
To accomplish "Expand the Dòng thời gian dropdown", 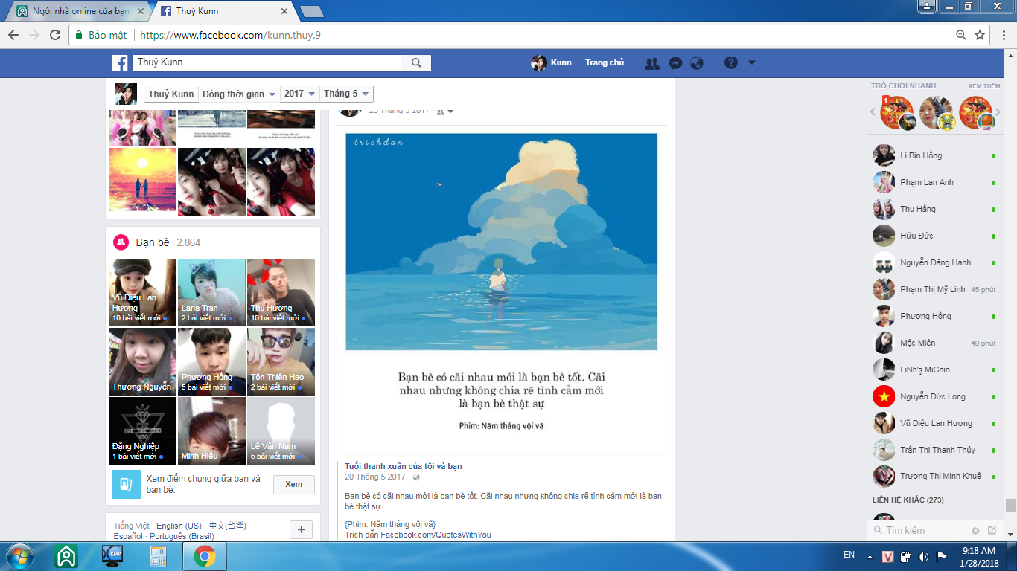I will [x=239, y=94].
